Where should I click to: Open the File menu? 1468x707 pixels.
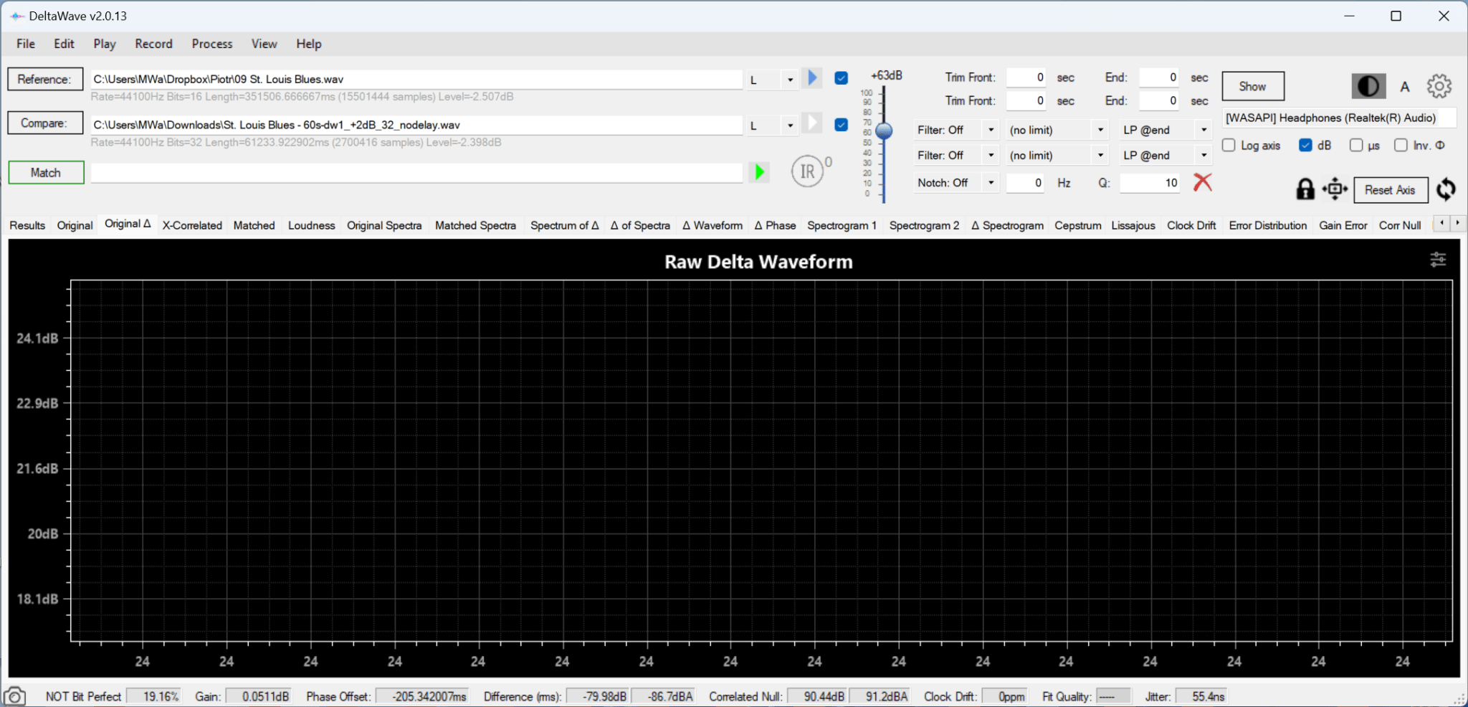(26, 44)
